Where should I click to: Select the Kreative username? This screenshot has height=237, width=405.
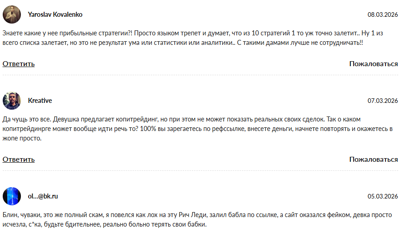[40, 101]
